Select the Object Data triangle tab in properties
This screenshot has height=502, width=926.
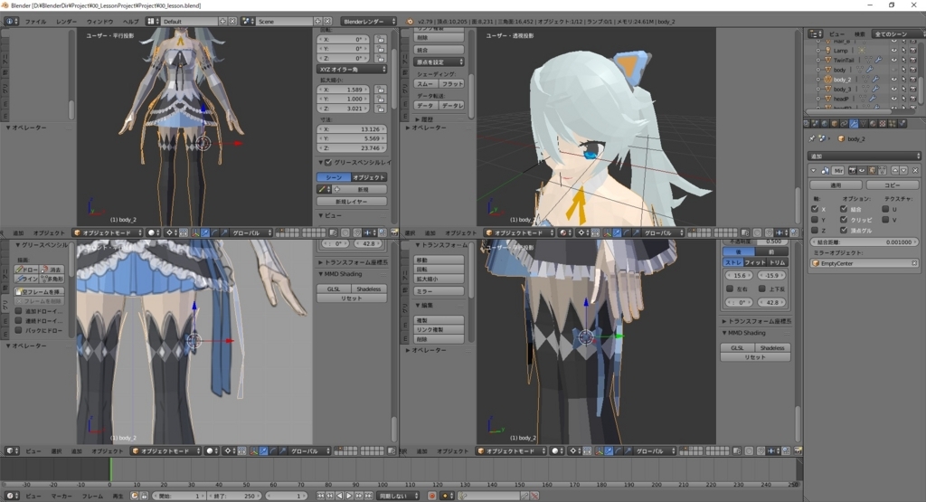(x=864, y=123)
